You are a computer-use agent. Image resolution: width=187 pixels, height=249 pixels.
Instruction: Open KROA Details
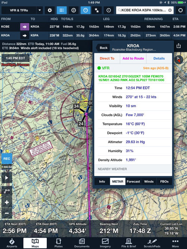(x=159, y=59)
